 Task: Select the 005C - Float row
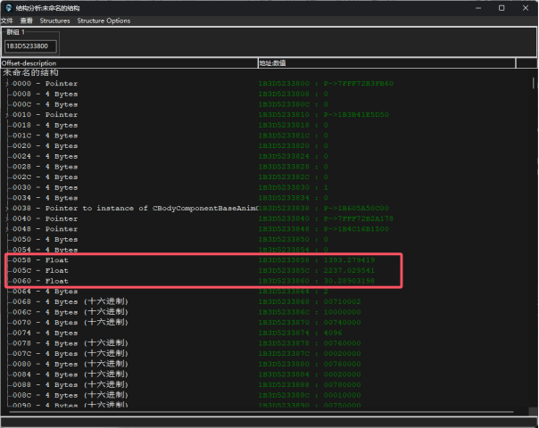[x=54, y=270]
